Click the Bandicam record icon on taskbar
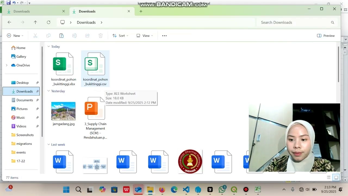Viewport: 348px width, 196px height. pos(246,189)
